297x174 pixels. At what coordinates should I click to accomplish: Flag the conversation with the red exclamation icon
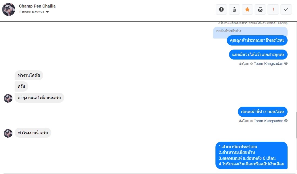[x=273, y=9]
